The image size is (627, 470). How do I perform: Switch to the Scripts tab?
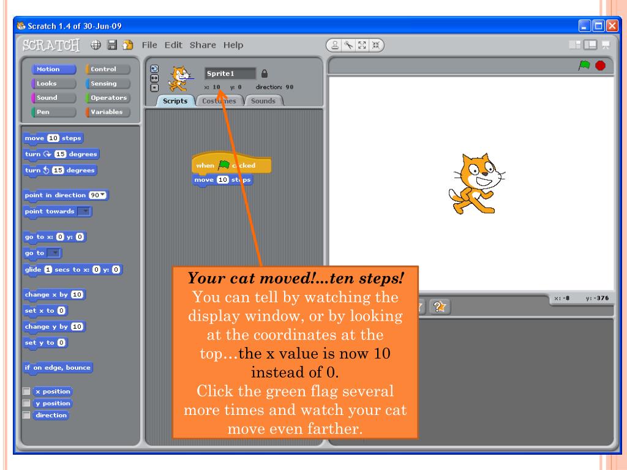click(175, 101)
